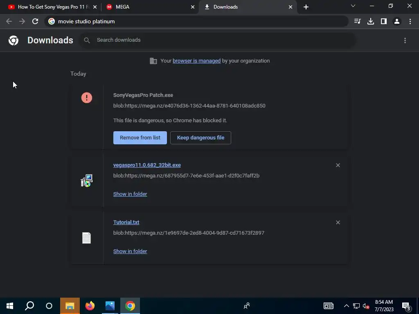Image resolution: width=419 pixels, height=314 pixels.
Task: Open the media control icon in toolbar
Action: pos(357,21)
